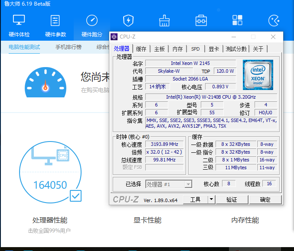The width and height of the screenshot is (294, 251).
Task: Click the revision field H0/U0
Action: 265,113
